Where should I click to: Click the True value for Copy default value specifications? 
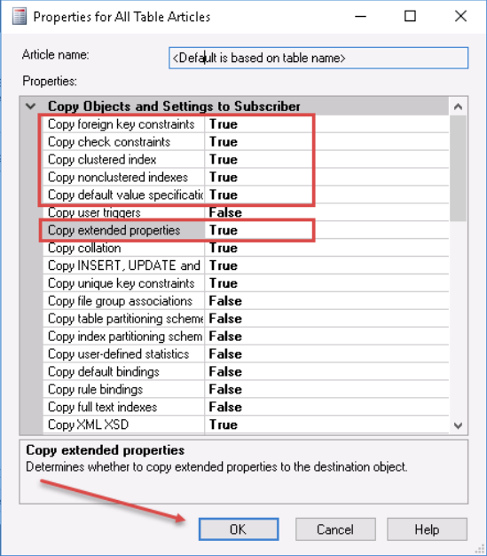click(x=224, y=195)
